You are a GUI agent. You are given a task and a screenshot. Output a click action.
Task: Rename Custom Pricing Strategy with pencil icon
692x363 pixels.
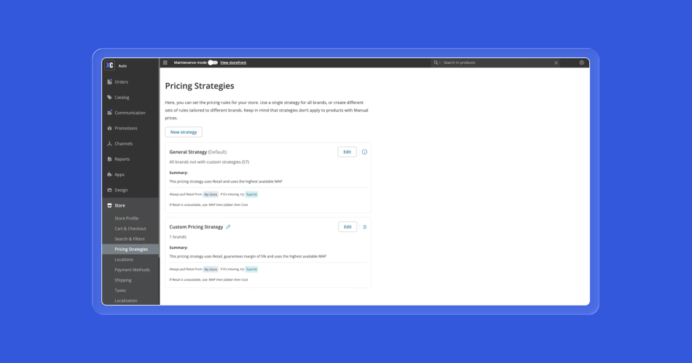tap(228, 227)
